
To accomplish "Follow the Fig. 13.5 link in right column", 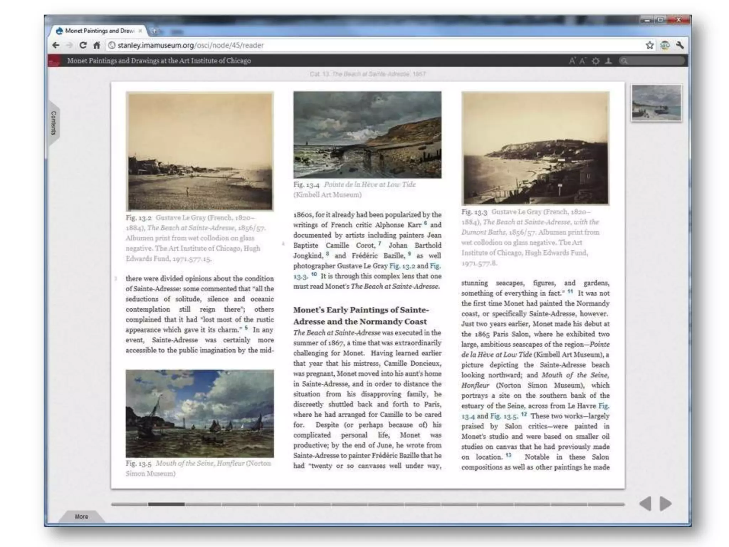I will click(504, 416).
